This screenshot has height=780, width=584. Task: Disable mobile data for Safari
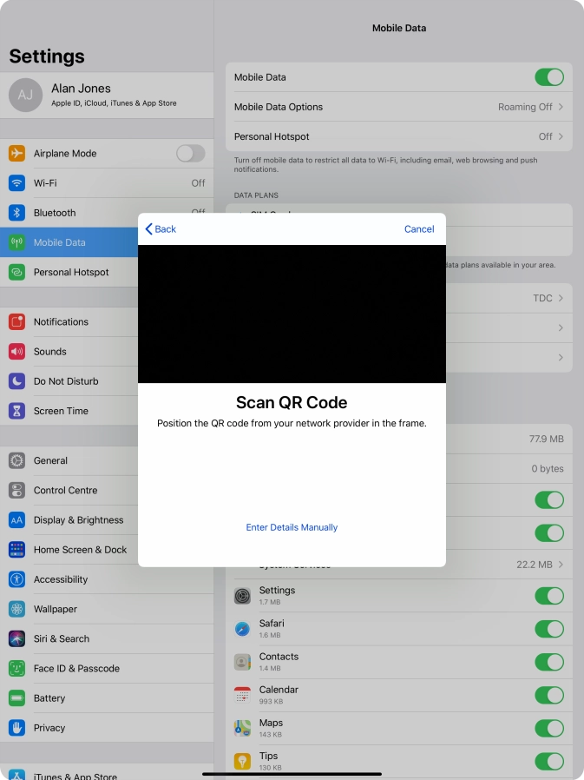[549, 629]
